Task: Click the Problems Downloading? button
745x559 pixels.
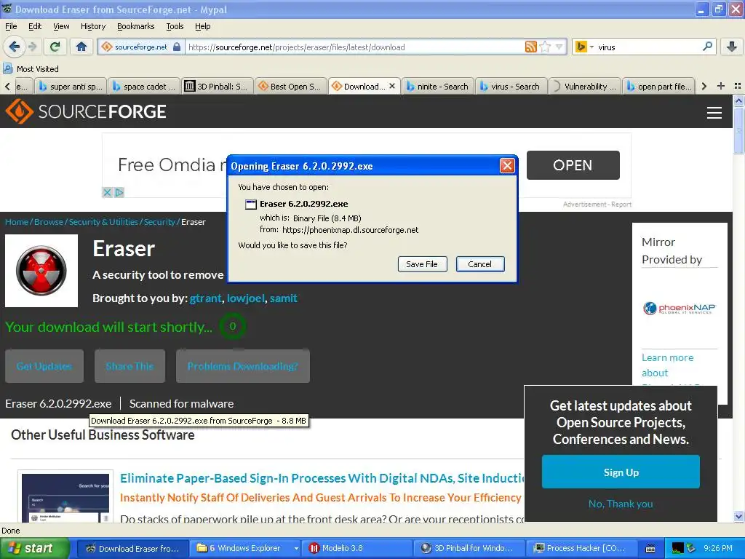Action: 243,366
